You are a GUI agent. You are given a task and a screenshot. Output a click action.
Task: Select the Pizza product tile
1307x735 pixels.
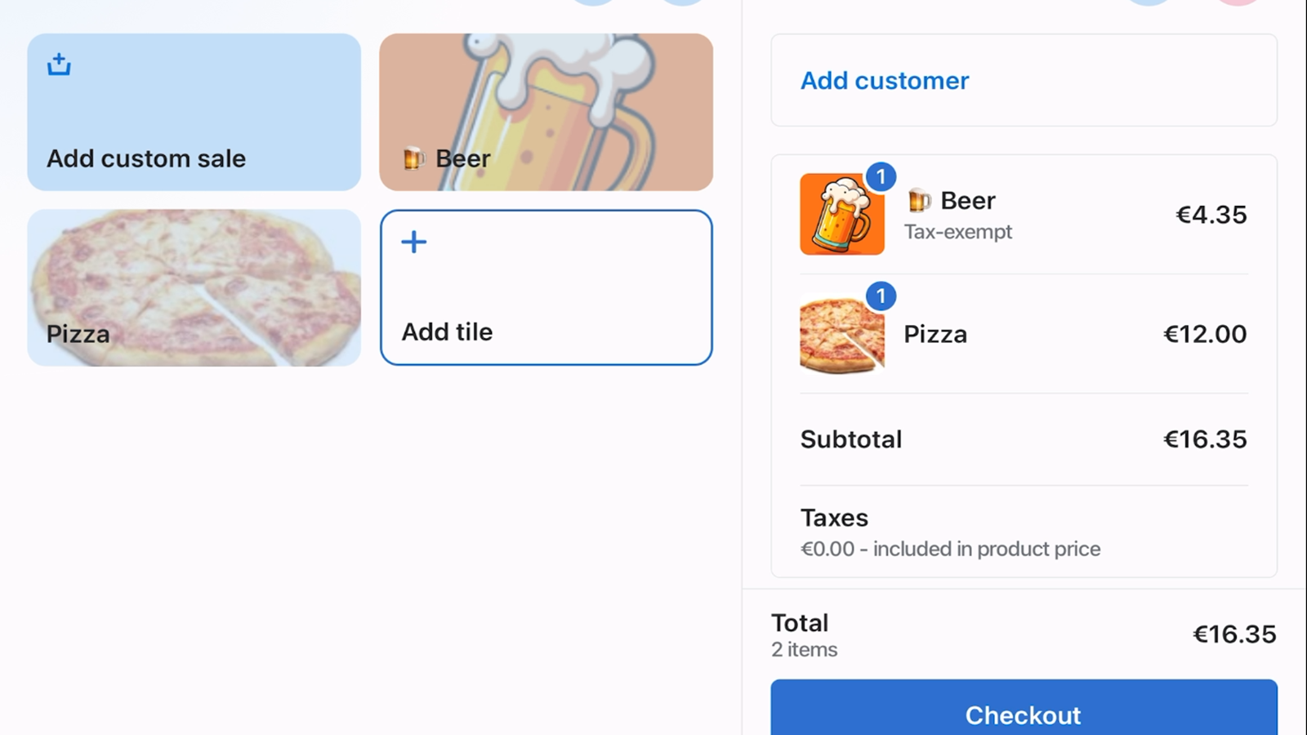coord(194,287)
